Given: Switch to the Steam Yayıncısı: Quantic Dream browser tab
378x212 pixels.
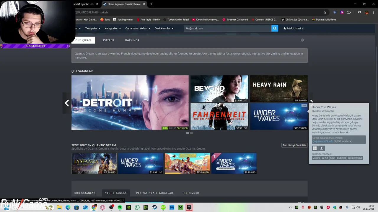Looking at the screenshot, I should point(124,4).
